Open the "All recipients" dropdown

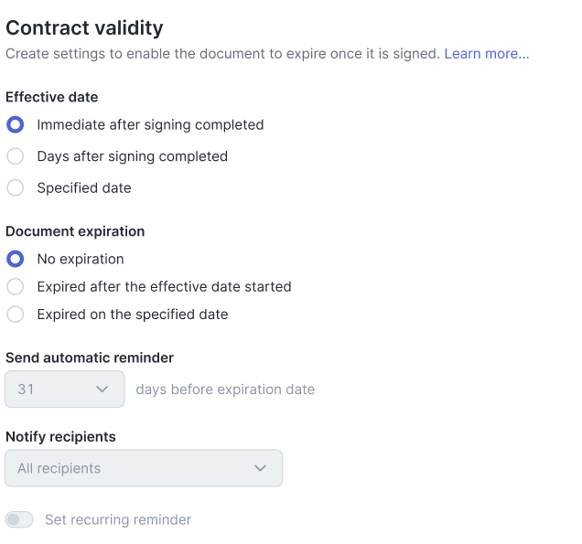(x=144, y=468)
